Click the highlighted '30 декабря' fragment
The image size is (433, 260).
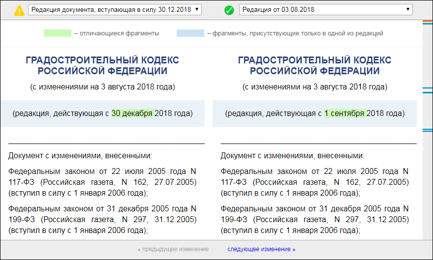pyautogui.click(x=133, y=113)
